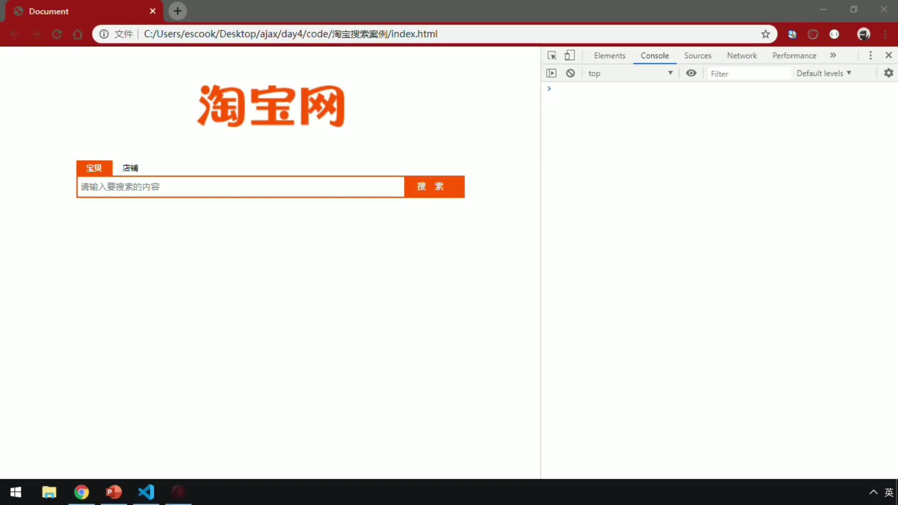Bookmark this page with the star icon
The height and width of the screenshot is (505, 898).
point(766,34)
